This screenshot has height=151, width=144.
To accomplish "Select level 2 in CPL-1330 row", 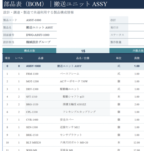I will 19,112.
